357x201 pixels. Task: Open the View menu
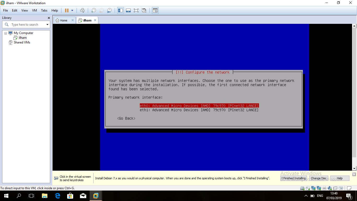click(25, 10)
